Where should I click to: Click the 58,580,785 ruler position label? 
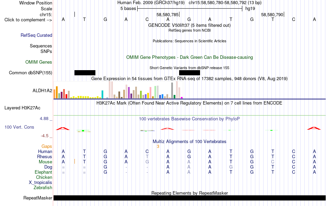(167, 15)
